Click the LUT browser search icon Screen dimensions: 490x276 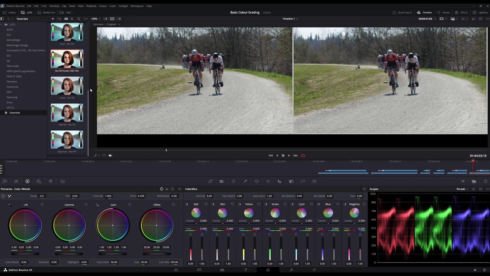click(x=79, y=19)
